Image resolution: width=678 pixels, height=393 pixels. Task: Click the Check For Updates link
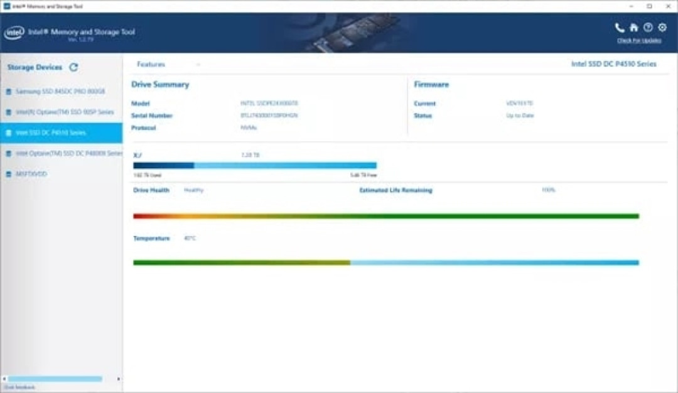639,41
